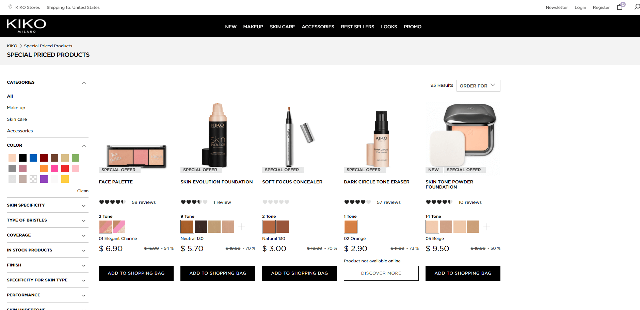Show more tones for Skin Tone Powder Foundation

(x=487, y=227)
